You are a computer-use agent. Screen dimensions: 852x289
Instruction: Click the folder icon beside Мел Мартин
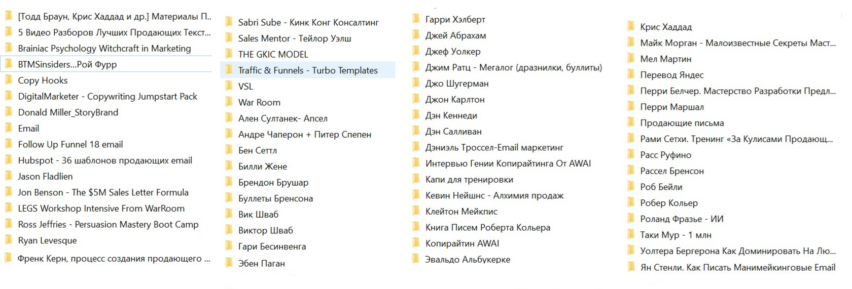(631, 59)
